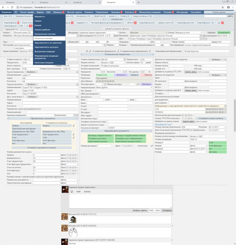Tick the Коники checkbox

pos(128,45)
